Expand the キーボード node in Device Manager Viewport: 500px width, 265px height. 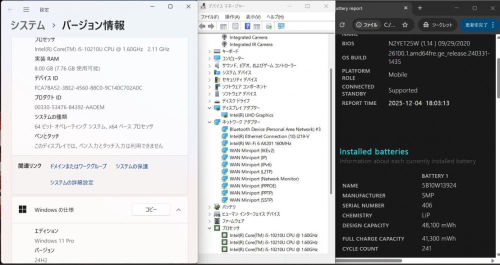click(x=209, y=51)
